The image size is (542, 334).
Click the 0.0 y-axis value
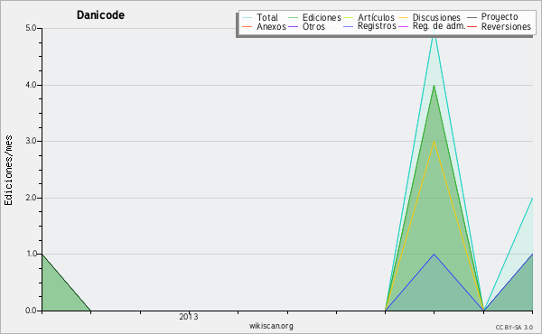(31, 311)
